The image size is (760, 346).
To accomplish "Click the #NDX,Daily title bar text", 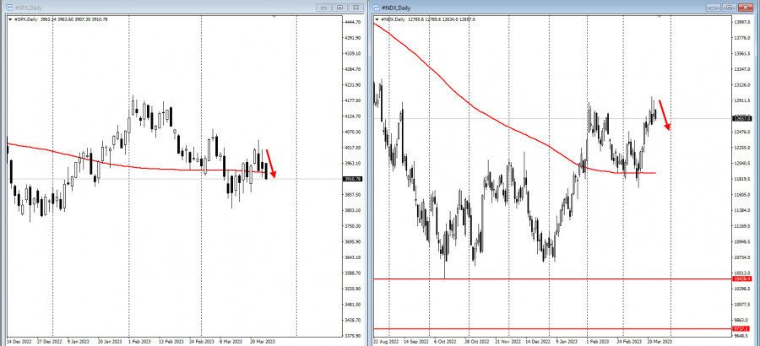I will pos(394,8).
